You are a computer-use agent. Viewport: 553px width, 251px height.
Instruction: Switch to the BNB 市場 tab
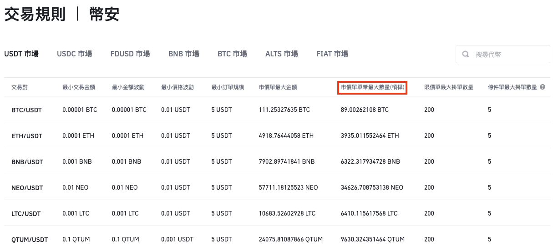(x=184, y=54)
